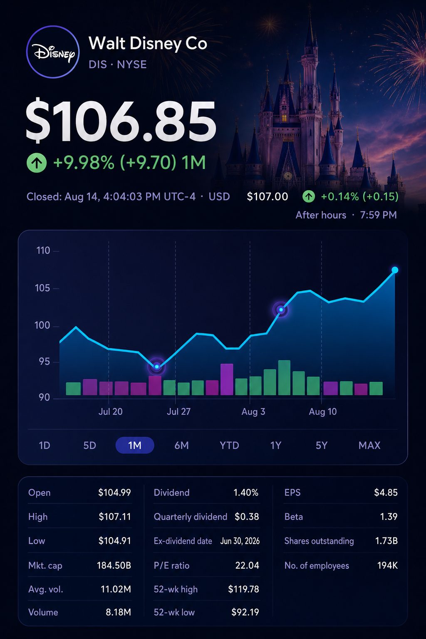Click the After hours · 7:59 PM text

click(x=346, y=215)
